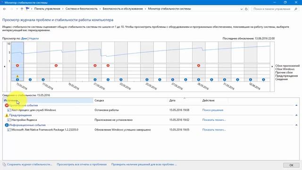Click the Панель управления breadcrumb

tap(47, 9)
